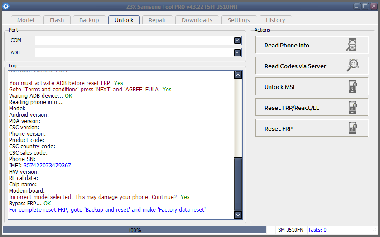Close the Z3X Samsung Tool window
Image resolution: width=380 pixels, height=237 pixels.
(374, 6)
